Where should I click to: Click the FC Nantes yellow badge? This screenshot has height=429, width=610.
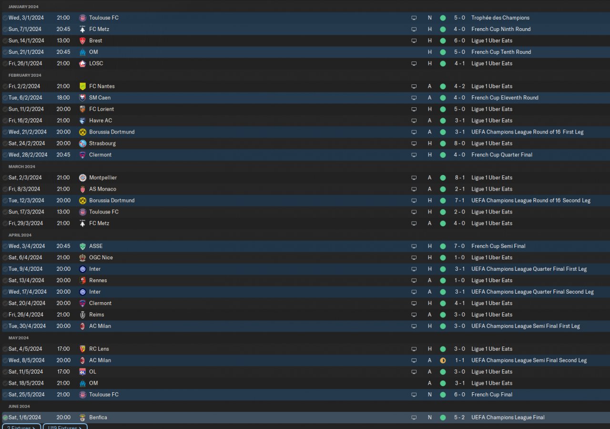[82, 86]
